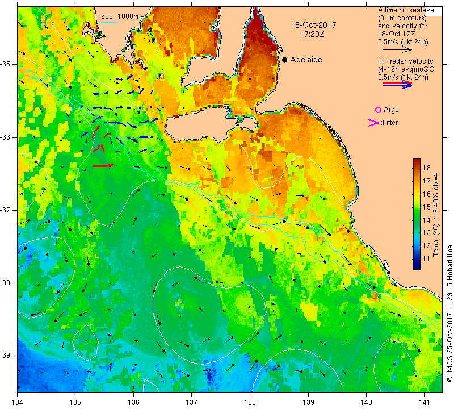This screenshot has height=409, width=454.
Task: Click the long red HF radar arrow
Action: coord(103,165)
